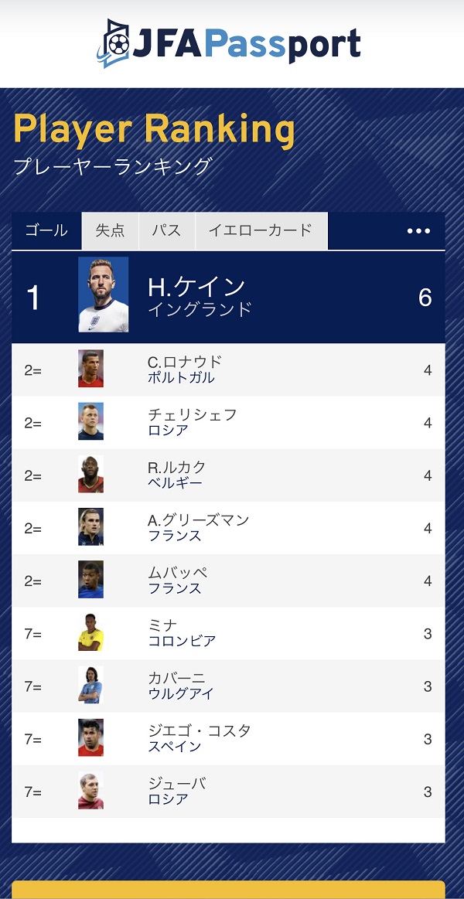Open R.ルカク's details

click(x=232, y=475)
